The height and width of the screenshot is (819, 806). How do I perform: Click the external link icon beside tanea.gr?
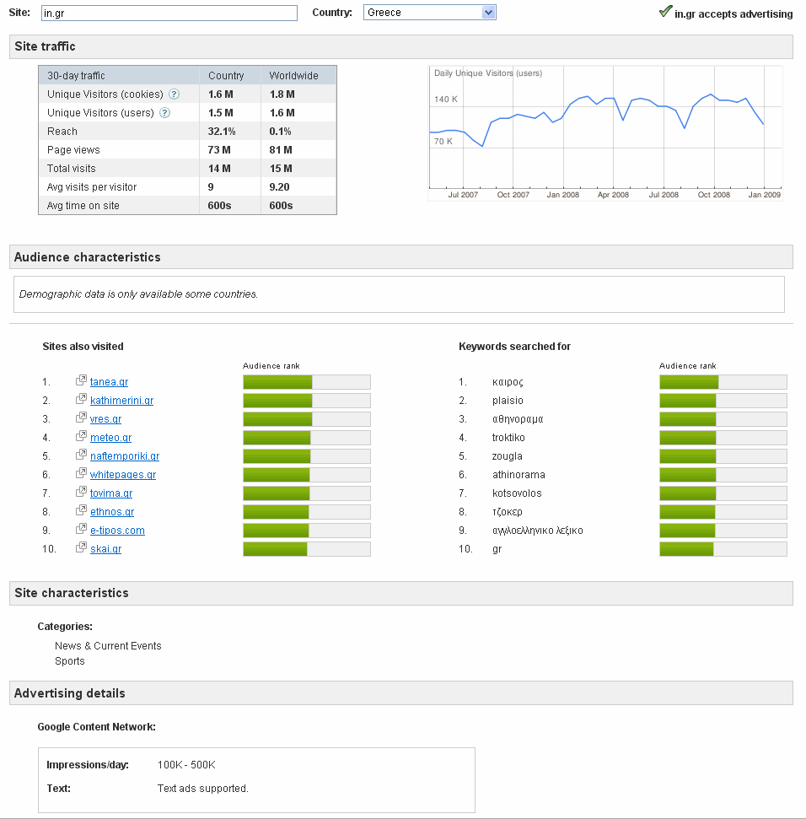tap(81, 380)
